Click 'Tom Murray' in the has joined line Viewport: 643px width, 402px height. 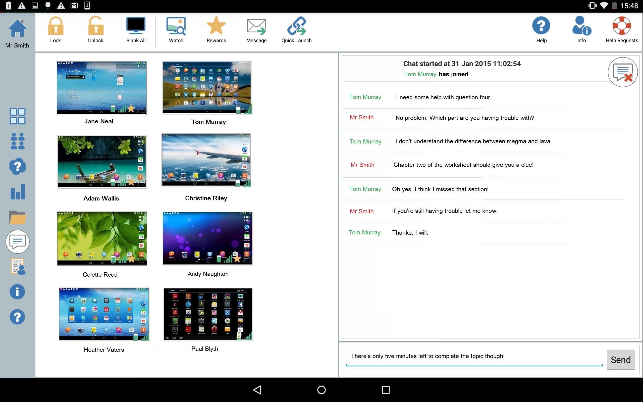[x=420, y=74]
